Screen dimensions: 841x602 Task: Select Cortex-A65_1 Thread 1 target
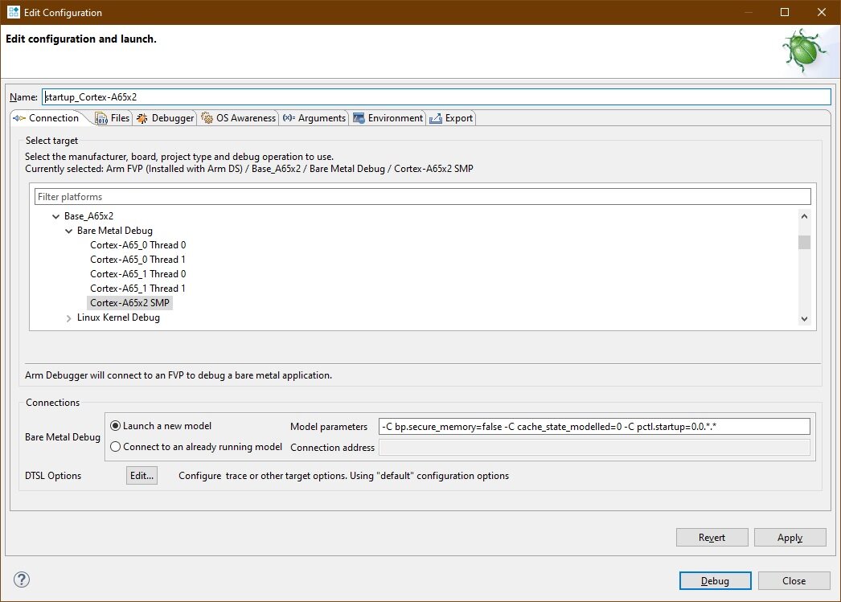(137, 289)
